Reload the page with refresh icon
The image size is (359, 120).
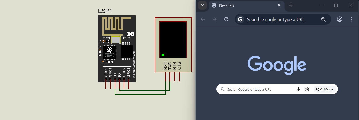(x=226, y=19)
